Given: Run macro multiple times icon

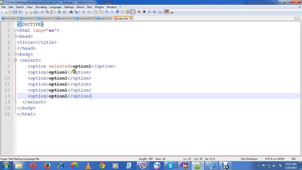Looking at the screenshot, I should (x=154, y=12).
